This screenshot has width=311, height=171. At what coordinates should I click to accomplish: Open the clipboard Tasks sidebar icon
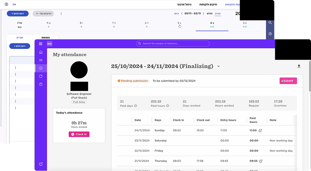[x=41, y=84]
